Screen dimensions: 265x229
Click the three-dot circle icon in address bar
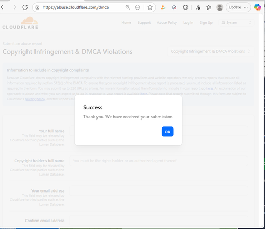137,7
